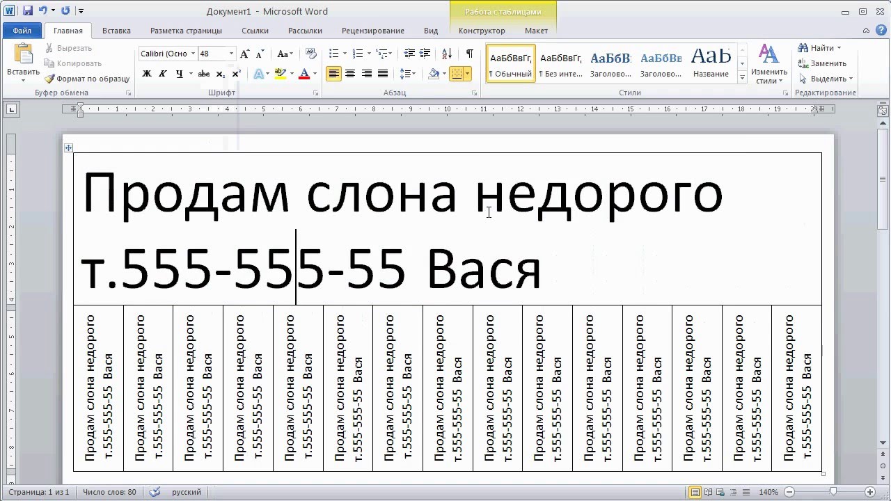Apply strikethrough formatting
This screenshot has height=501, width=891.
(x=203, y=74)
